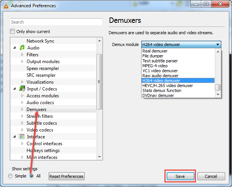Choose Stats demux function option
The image size is (232, 187).
point(178,90)
